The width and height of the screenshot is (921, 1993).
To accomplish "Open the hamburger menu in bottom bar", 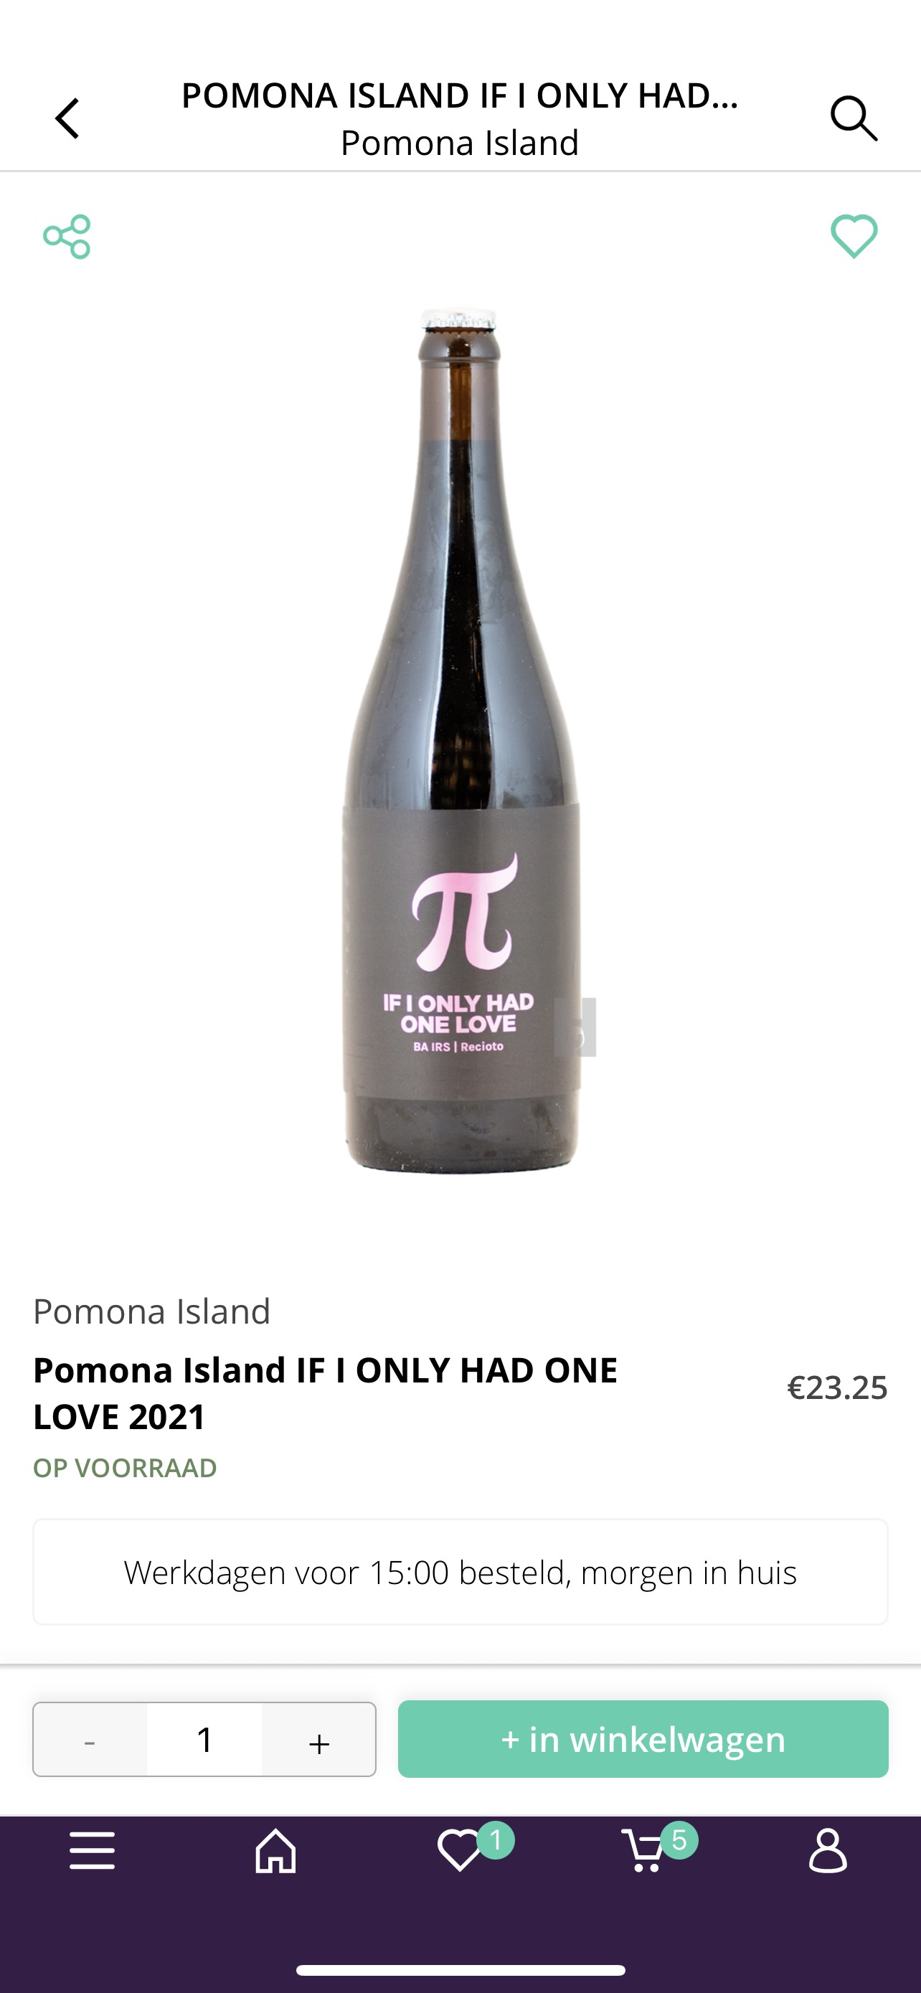I will pyautogui.click(x=92, y=1851).
